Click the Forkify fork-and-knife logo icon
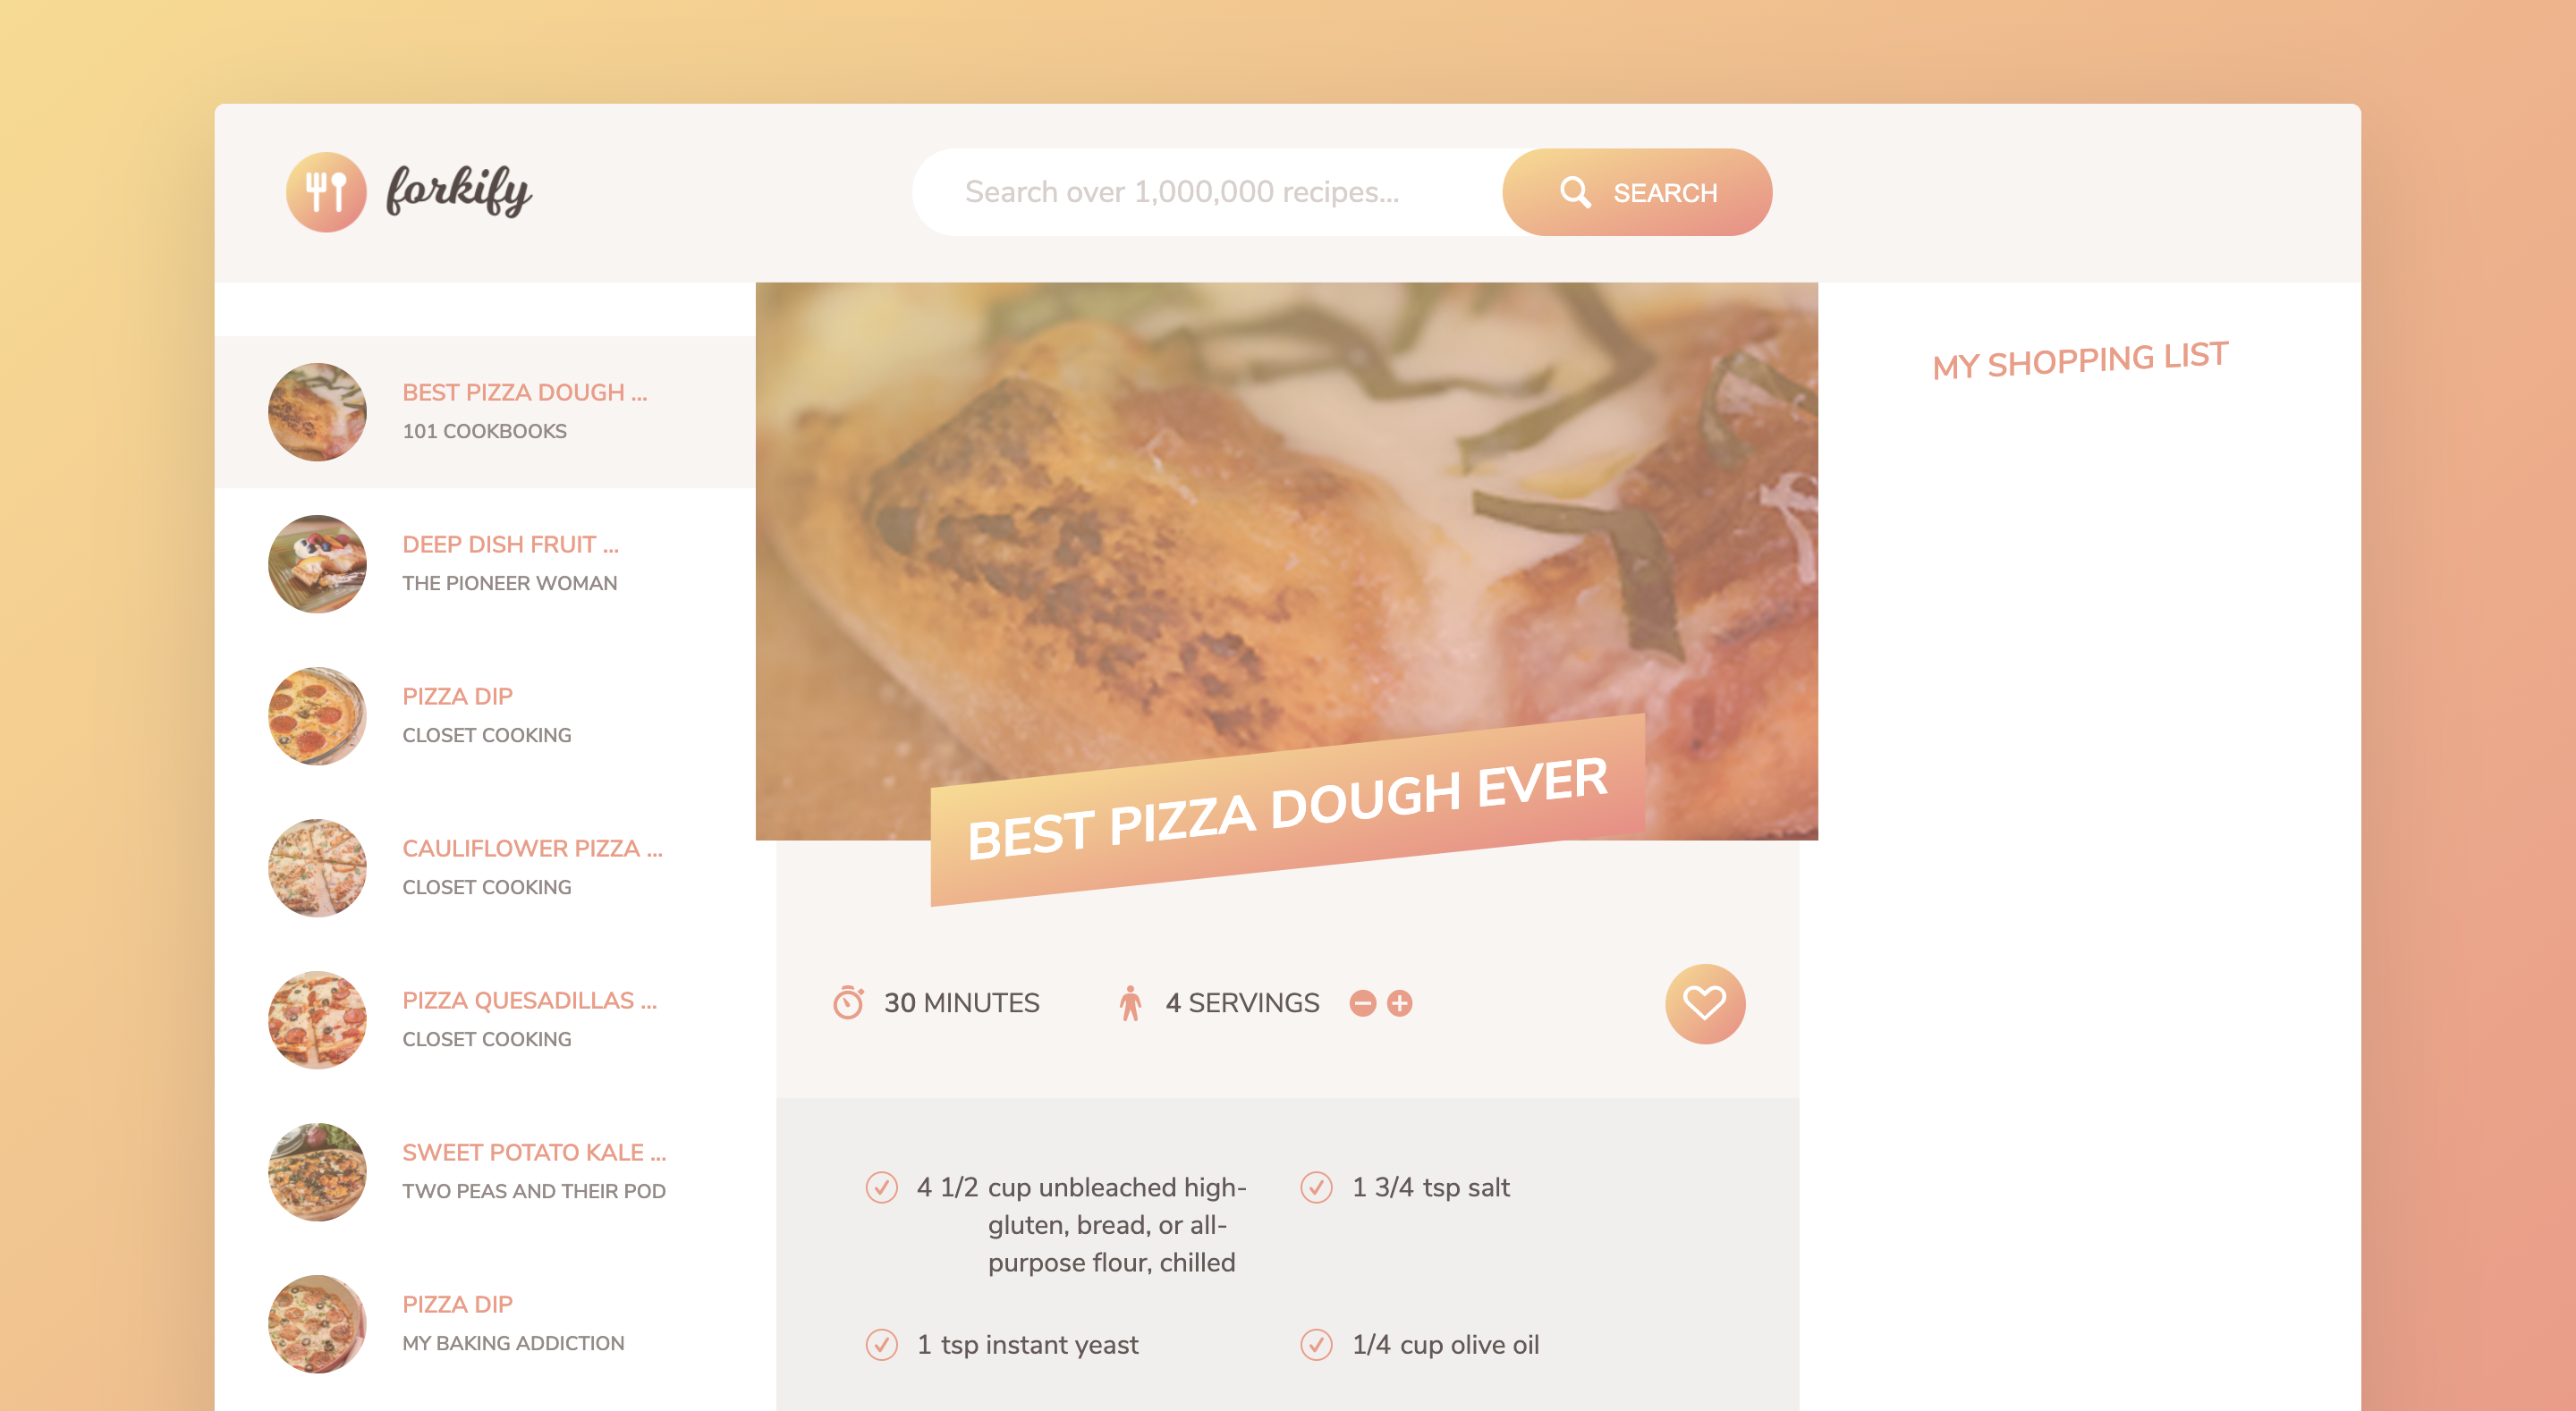Screen dimensions: 2576x1411 click(x=325, y=191)
